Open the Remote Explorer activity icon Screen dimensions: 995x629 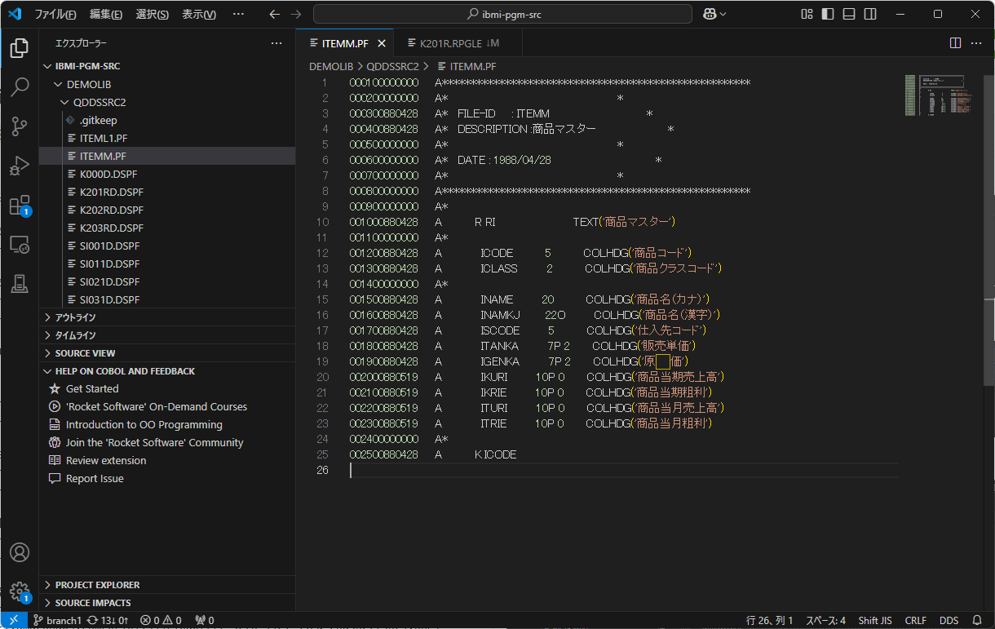click(x=20, y=244)
